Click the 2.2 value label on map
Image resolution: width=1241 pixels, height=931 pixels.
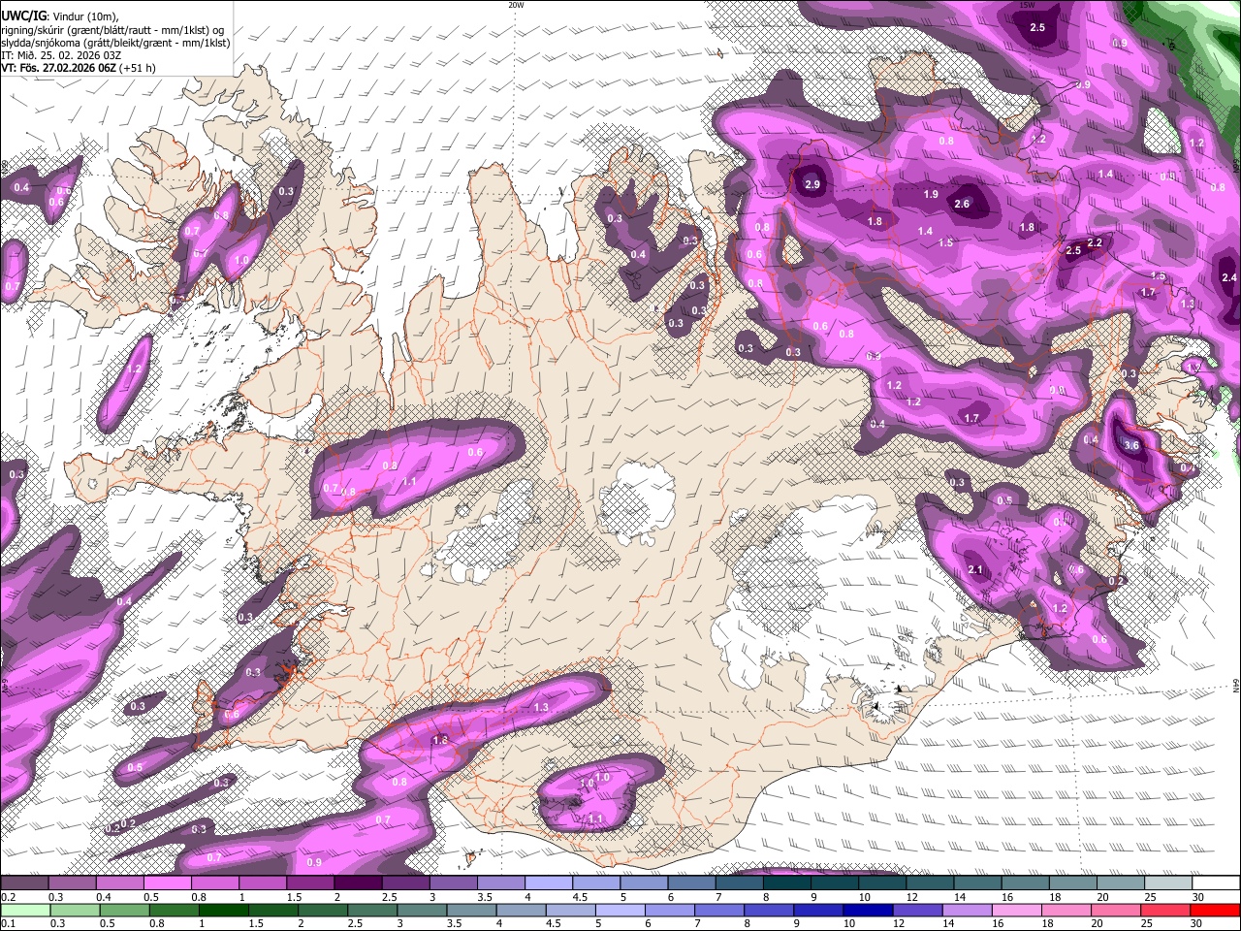(x=1095, y=242)
